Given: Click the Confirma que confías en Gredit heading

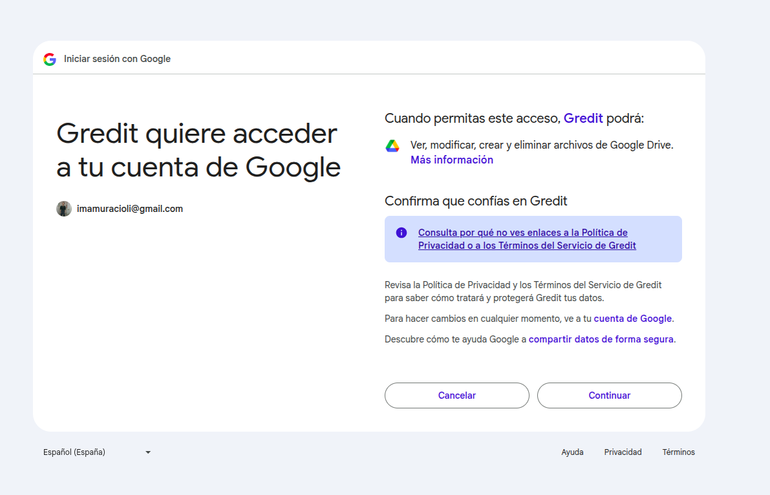Looking at the screenshot, I should [476, 202].
